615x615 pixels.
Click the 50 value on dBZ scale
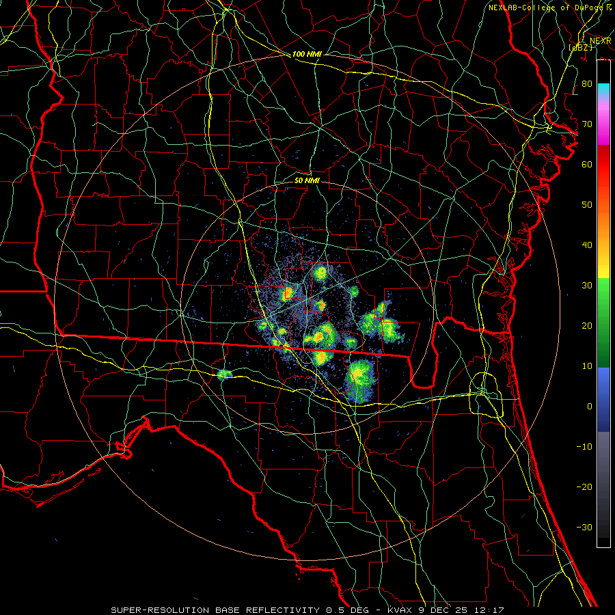[587, 205]
